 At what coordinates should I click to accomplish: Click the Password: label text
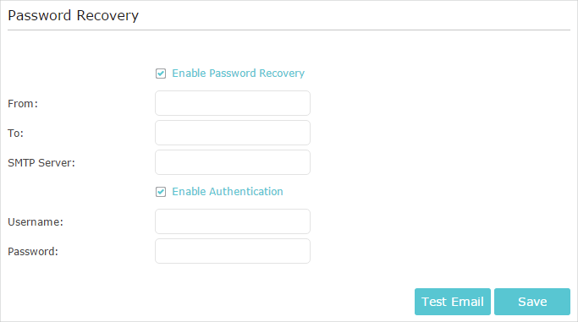tap(33, 251)
